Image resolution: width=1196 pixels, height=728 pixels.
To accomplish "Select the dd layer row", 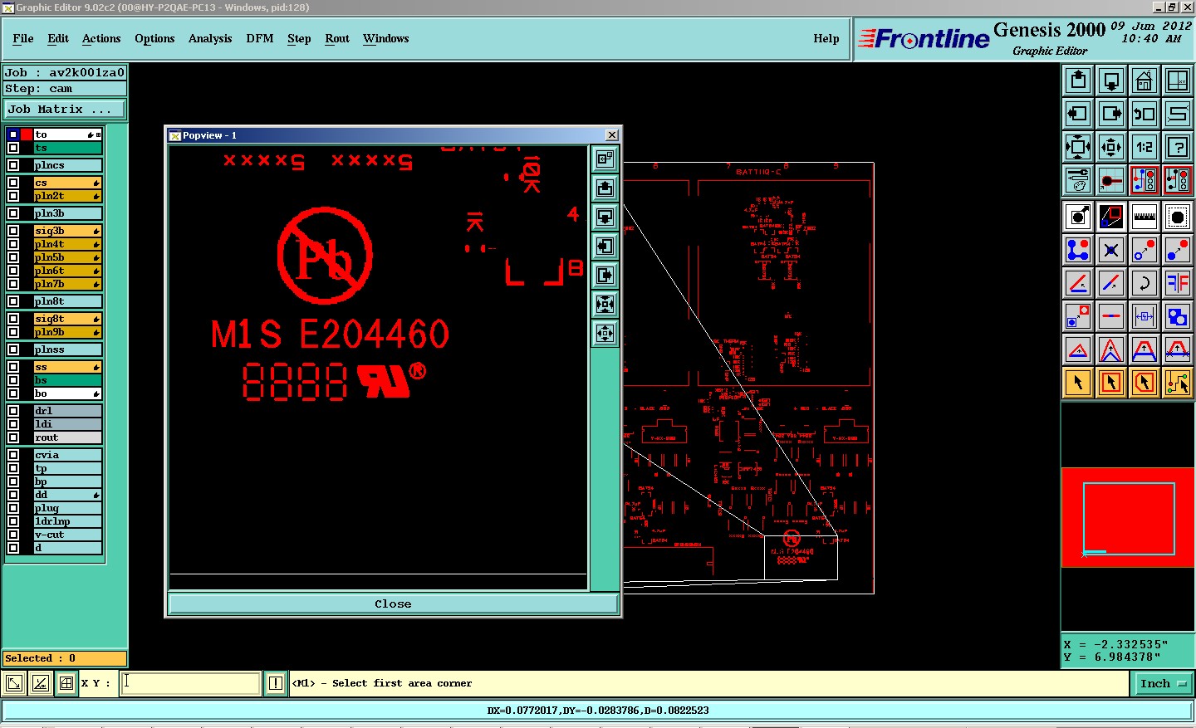I will point(67,495).
